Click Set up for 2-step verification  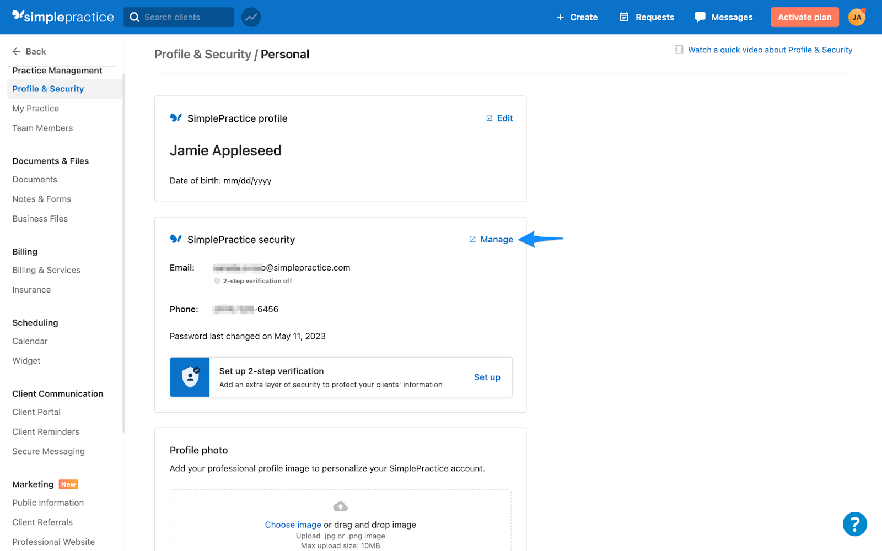pos(487,377)
